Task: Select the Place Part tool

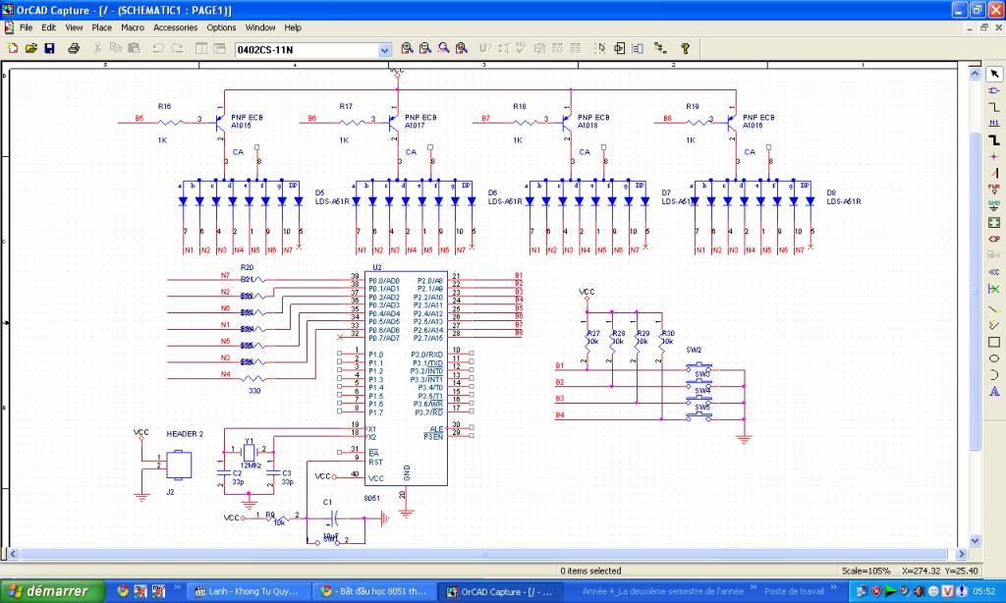Action: [993, 90]
